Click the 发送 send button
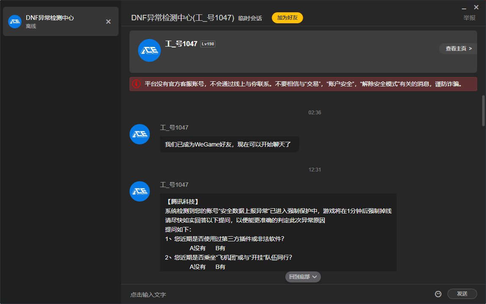This screenshot has width=486, height=304. (x=462, y=294)
